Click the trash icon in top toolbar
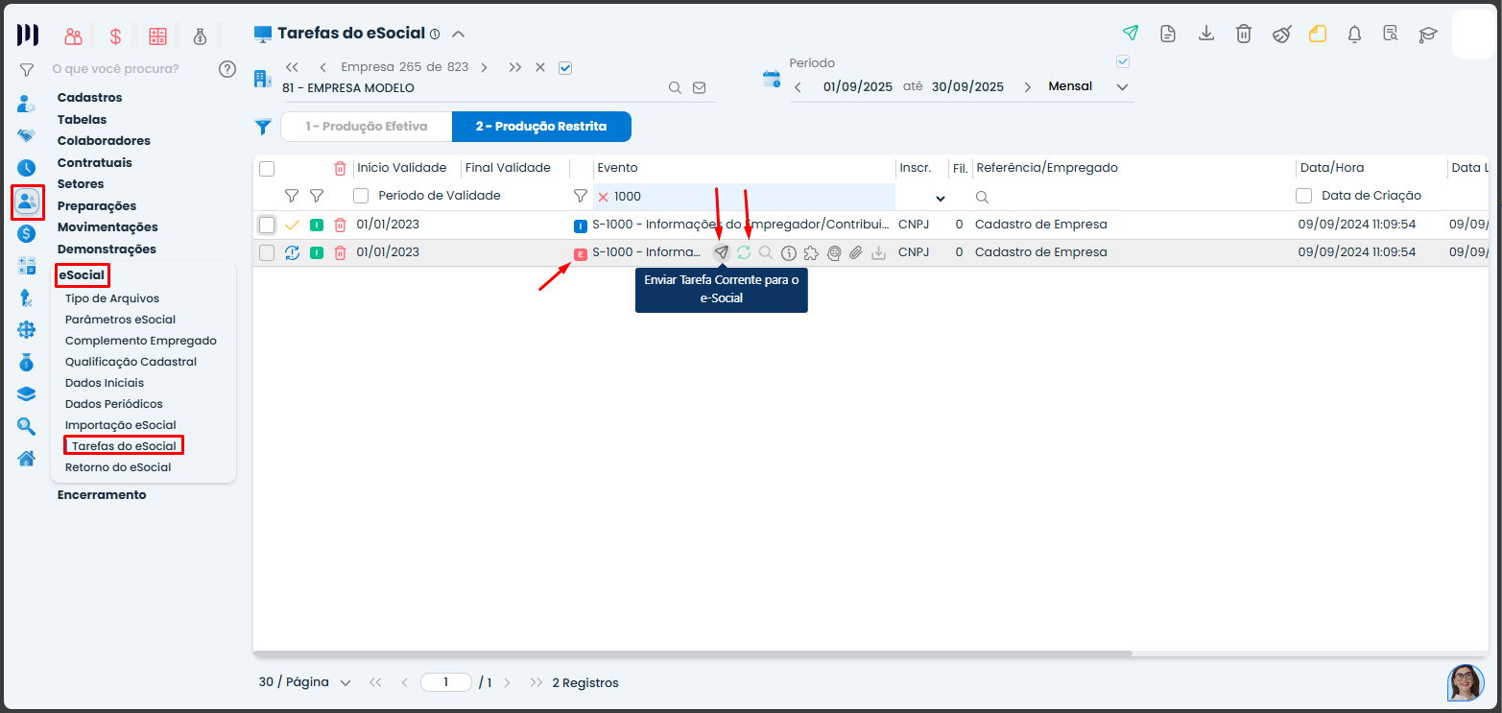Image resolution: width=1502 pixels, height=713 pixels. (1244, 34)
